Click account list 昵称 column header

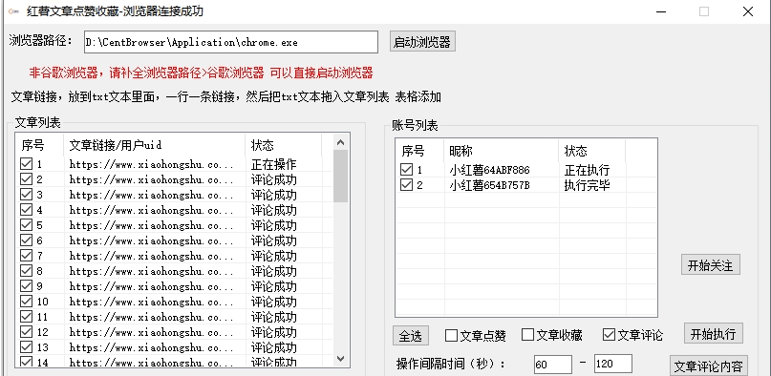(x=501, y=151)
